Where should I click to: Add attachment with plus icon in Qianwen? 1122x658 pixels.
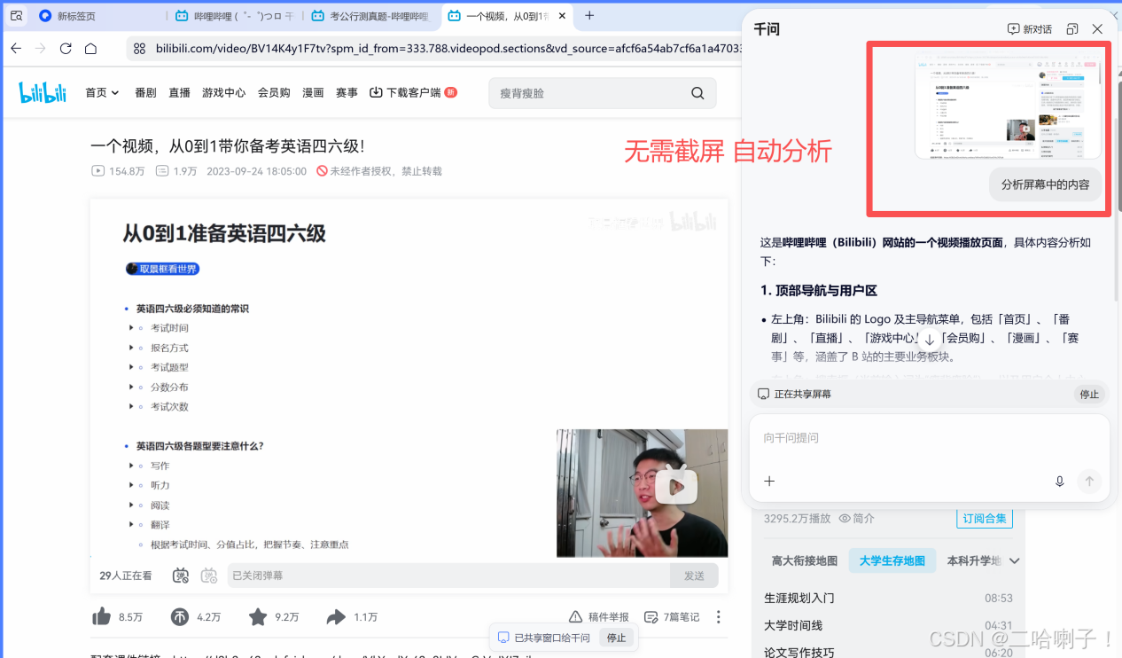click(x=769, y=482)
